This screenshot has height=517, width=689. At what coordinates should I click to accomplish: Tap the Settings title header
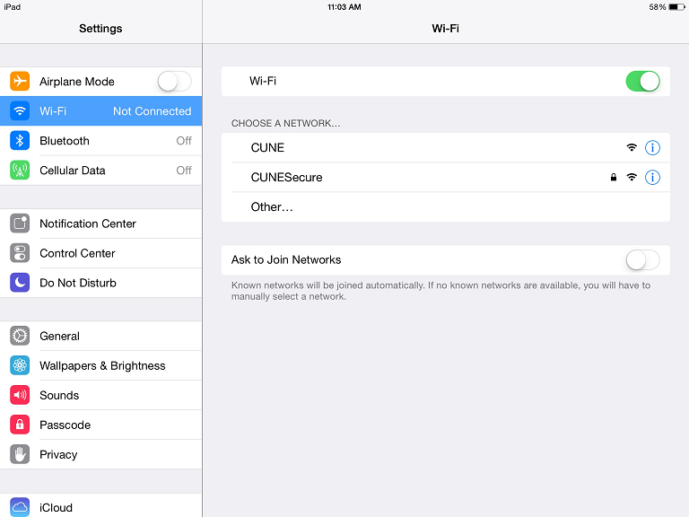tap(100, 29)
